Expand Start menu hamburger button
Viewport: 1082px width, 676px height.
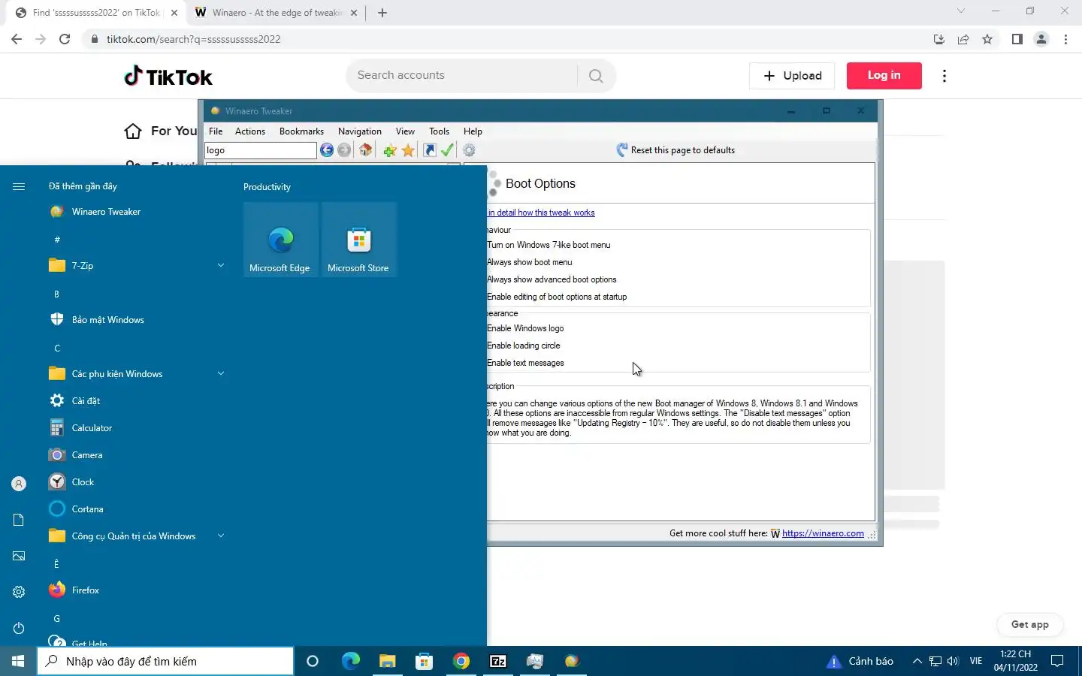(19, 186)
